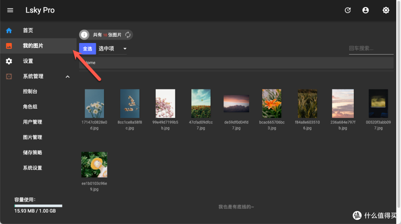Open the hamburger navigation menu

10,10
